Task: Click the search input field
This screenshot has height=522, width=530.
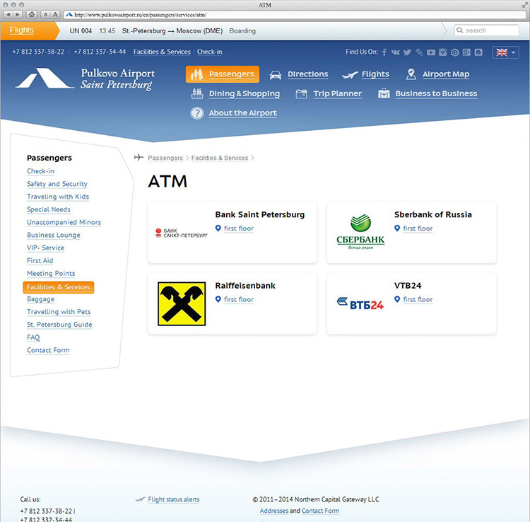Action: (x=486, y=30)
